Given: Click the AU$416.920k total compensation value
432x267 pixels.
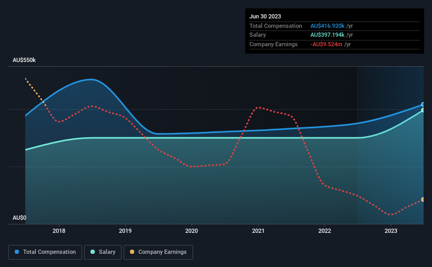Looking at the screenshot, I should (327, 26).
